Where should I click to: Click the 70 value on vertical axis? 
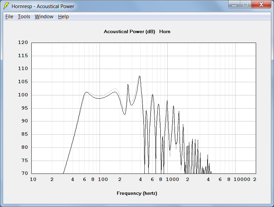(x=25, y=173)
